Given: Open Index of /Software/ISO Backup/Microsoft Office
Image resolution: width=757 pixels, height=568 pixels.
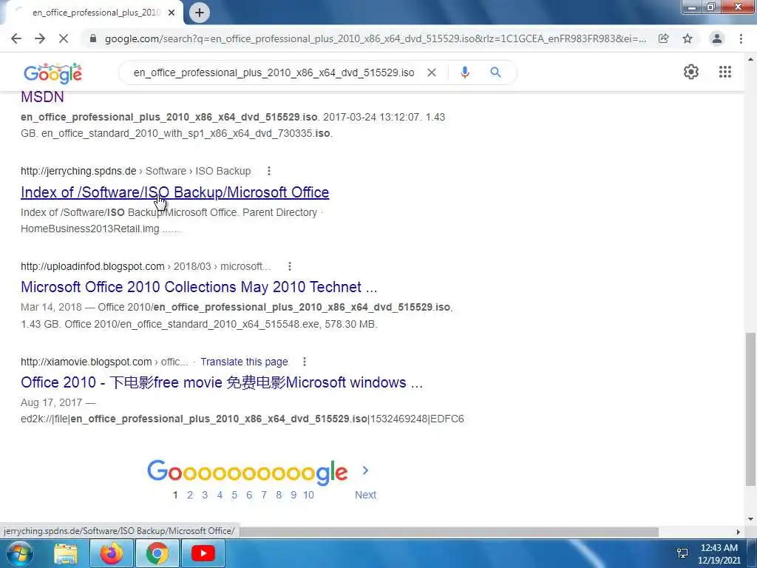Looking at the screenshot, I should coord(174,192).
